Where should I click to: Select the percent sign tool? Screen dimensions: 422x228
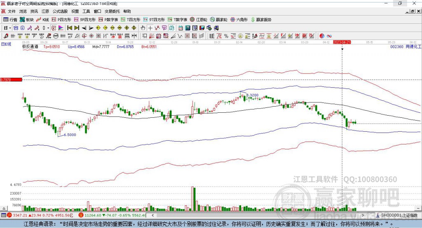[226, 36]
